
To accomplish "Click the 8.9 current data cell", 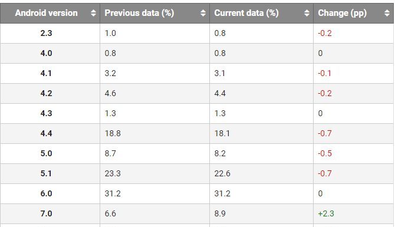I will [220, 213].
